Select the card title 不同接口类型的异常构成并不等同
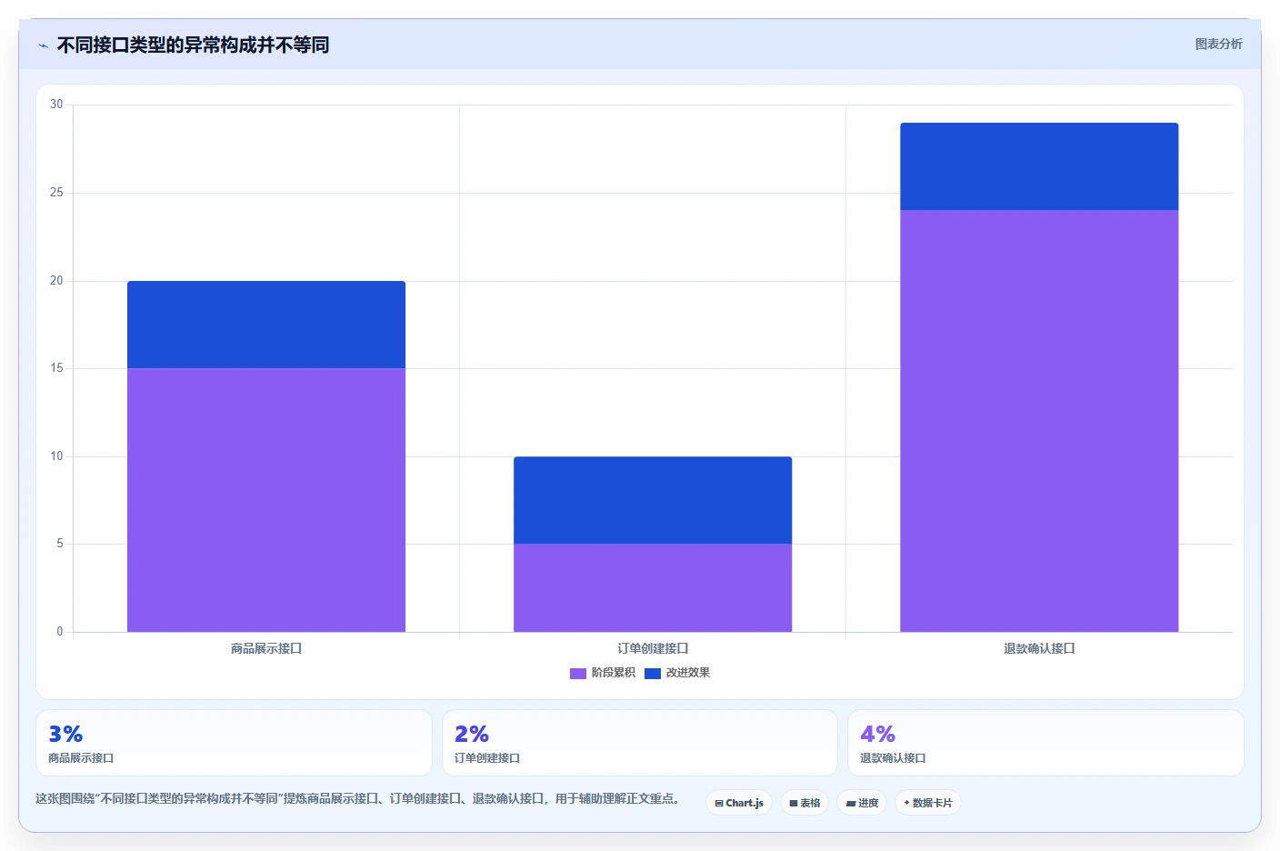The width and height of the screenshot is (1280, 851). pyautogui.click(x=193, y=45)
